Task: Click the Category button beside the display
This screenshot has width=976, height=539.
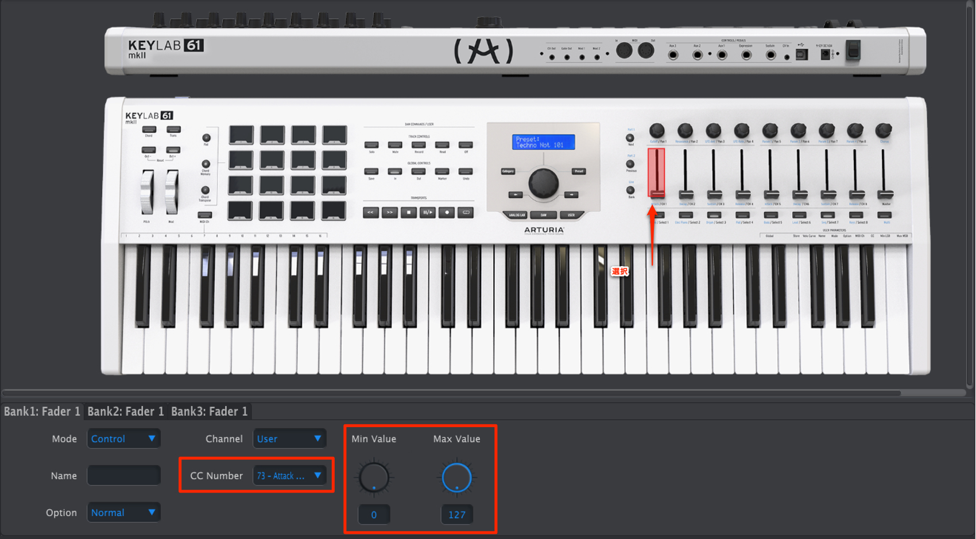Action: tap(508, 171)
